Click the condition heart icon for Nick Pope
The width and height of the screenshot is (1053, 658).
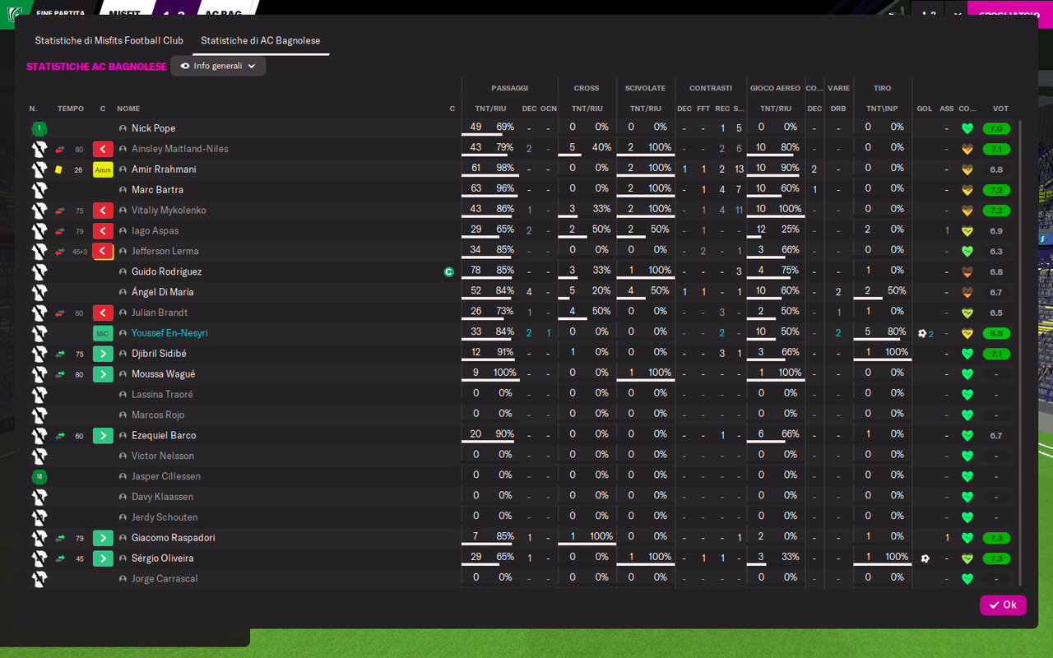pyautogui.click(x=967, y=128)
